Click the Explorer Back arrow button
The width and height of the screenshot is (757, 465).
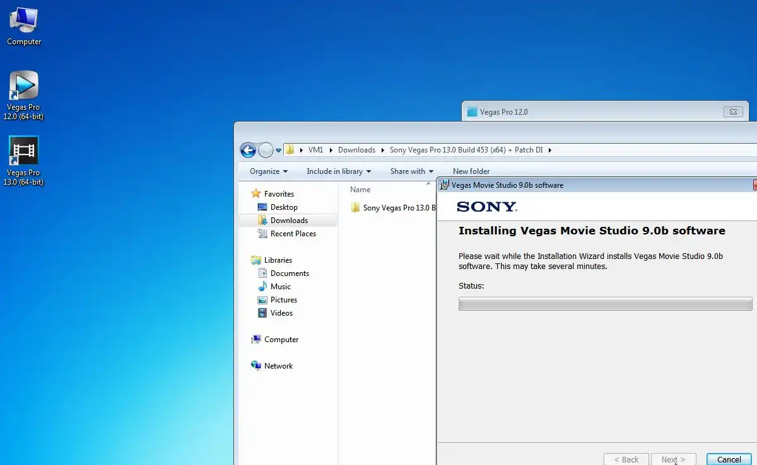point(248,150)
